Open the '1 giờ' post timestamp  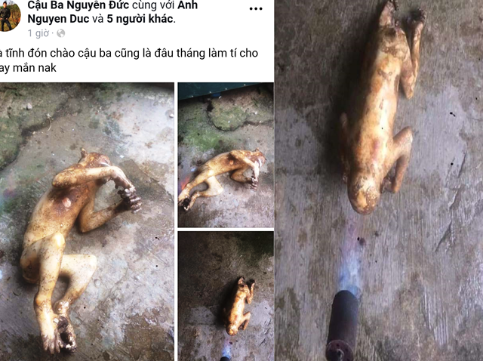coord(38,33)
